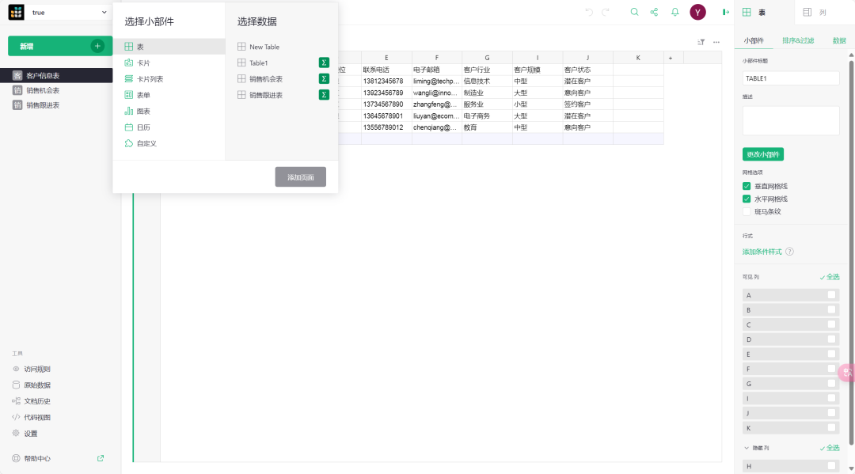Click the 添加条件样式 link

tap(762, 252)
